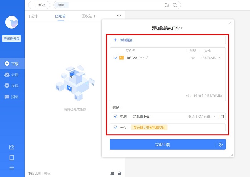Click the edit pencil beside 103-201.rar
250x177 pixels.
[147, 58]
